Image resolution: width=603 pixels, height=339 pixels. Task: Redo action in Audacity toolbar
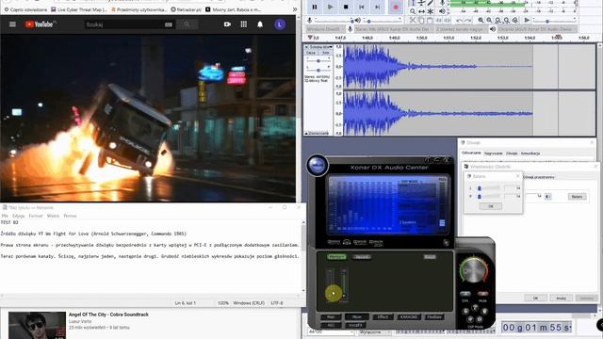(468, 20)
